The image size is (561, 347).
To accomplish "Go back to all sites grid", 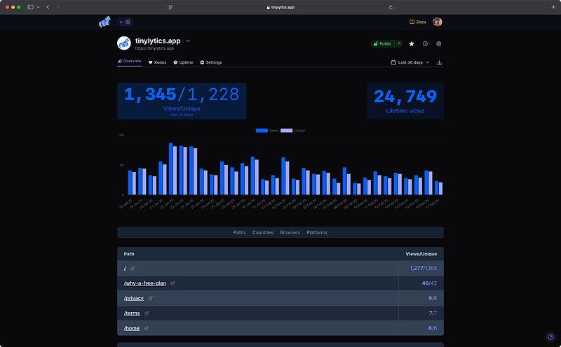I will pyautogui.click(x=125, y=22).
